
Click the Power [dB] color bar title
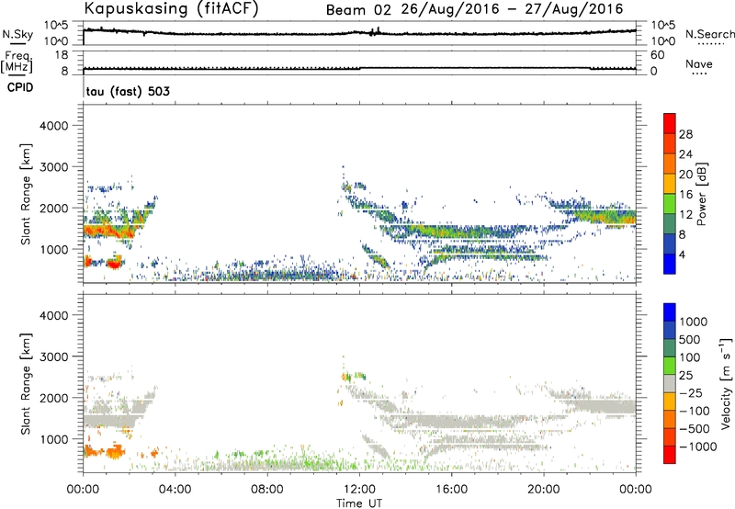[x=701, y=194]
